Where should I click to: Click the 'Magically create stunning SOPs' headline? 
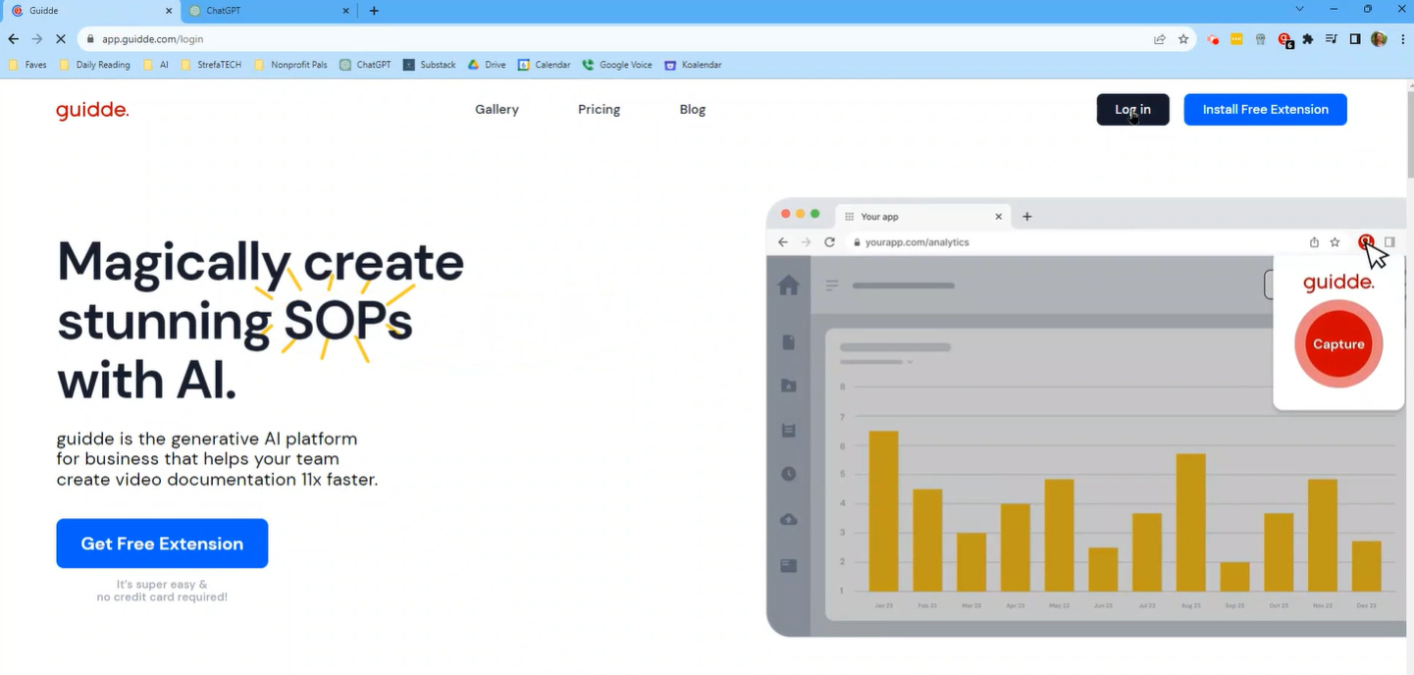[x=260, y=320]
